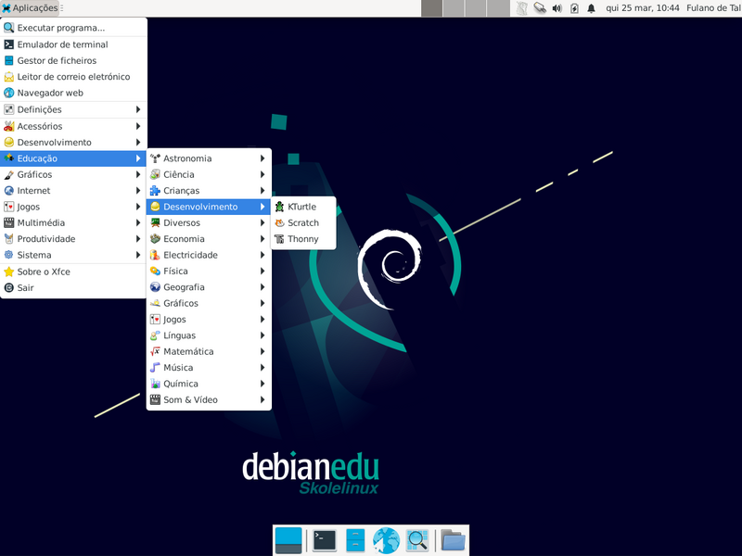Click the Astronomia icon in Educação
The width and height of the screenshot is (742, 556).
(x=155, y=158)
